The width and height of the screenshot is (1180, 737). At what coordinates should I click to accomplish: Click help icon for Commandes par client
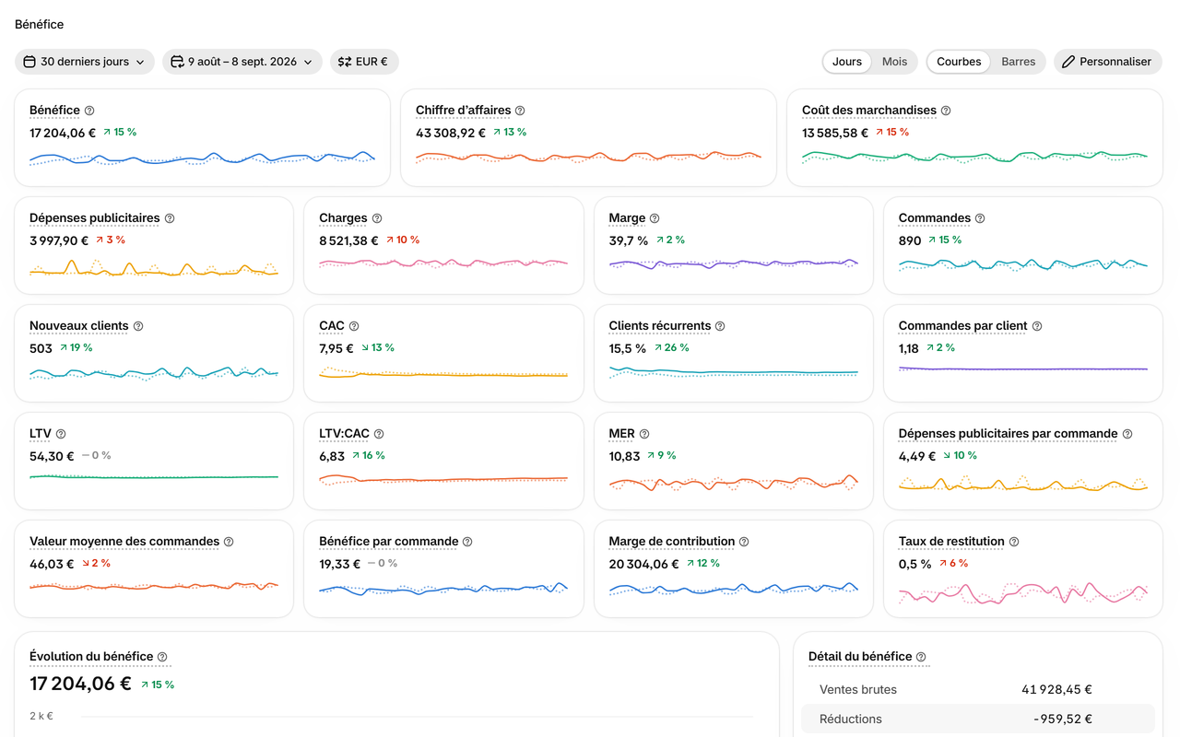click(1037, 326)
